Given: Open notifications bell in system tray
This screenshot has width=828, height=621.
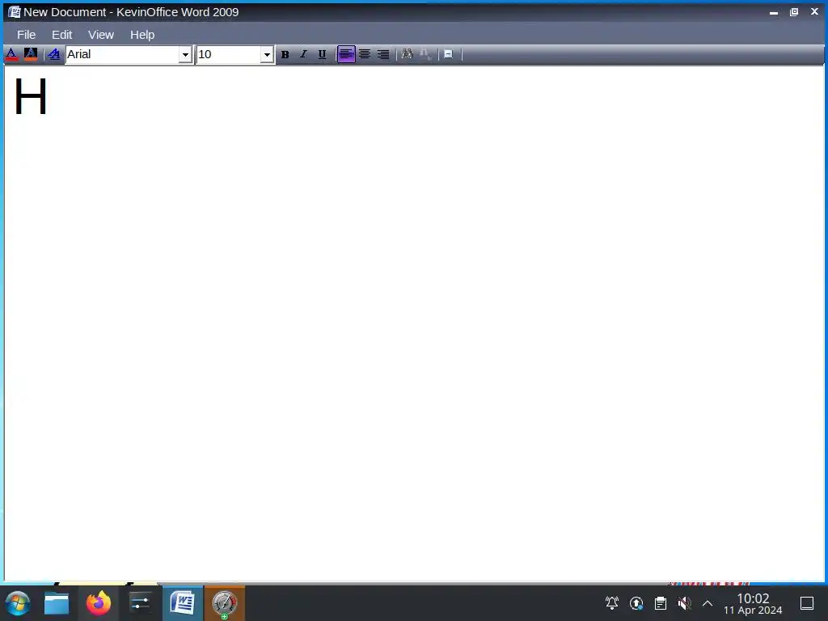Looking at the screenshot, I should [x=612, y=603].
